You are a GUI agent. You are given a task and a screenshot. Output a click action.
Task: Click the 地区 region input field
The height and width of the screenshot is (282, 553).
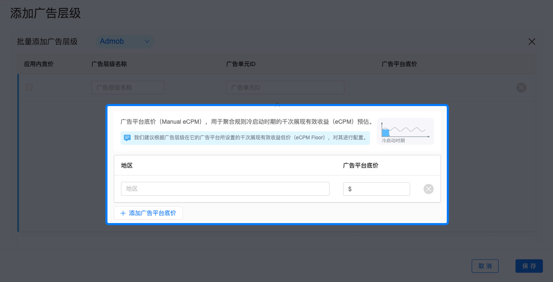coord(225,189)
